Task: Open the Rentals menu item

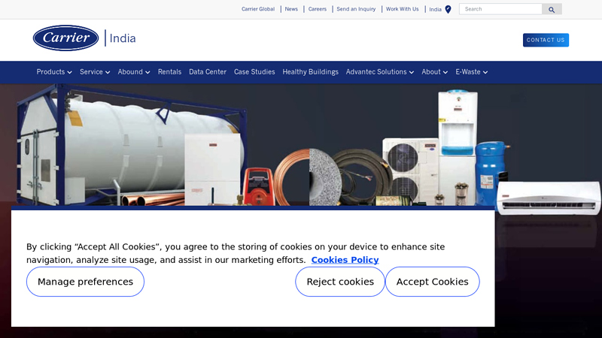Action: tap(169, 72)
